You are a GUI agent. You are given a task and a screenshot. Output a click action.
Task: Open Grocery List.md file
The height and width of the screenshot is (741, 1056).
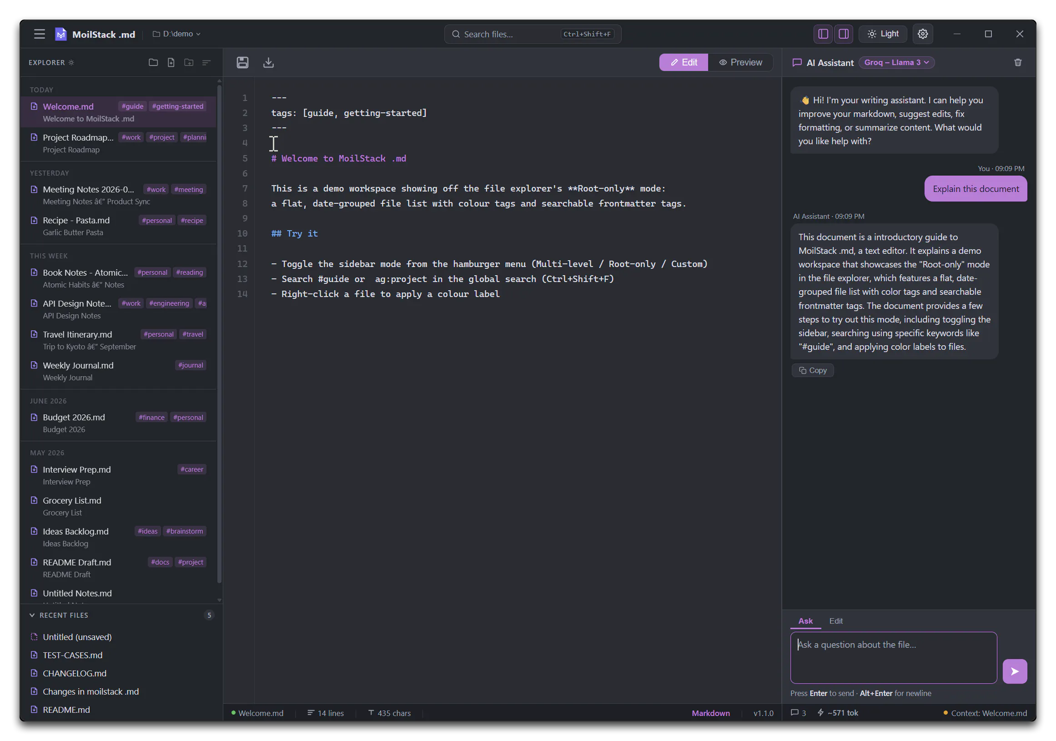(118, 506)
